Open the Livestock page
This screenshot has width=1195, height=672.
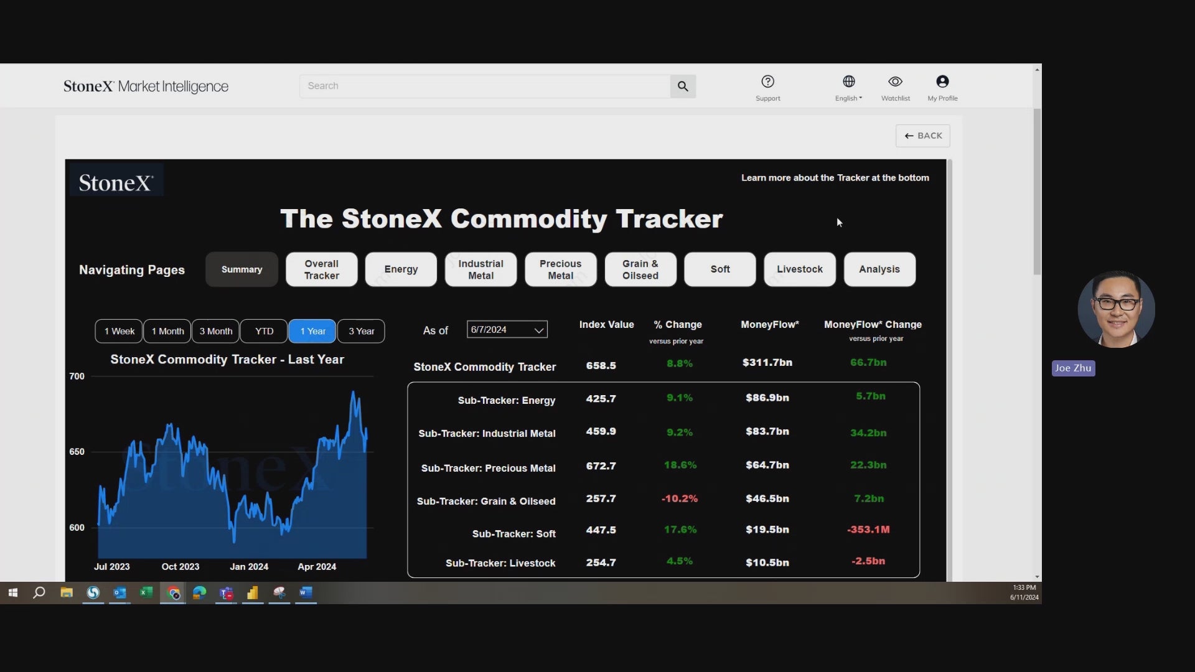coord(800,269)
